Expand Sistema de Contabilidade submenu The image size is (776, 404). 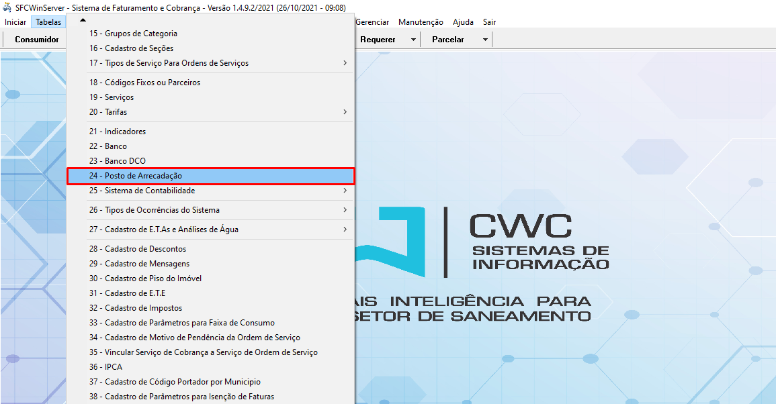tap(345, 191)
